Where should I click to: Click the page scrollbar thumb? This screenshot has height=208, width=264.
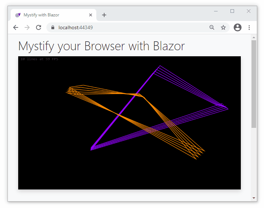tap(254, 84)
